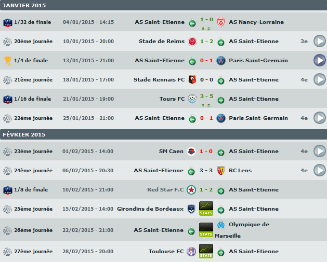Click the Stade de Reims club crest

[x=192, y=42]
